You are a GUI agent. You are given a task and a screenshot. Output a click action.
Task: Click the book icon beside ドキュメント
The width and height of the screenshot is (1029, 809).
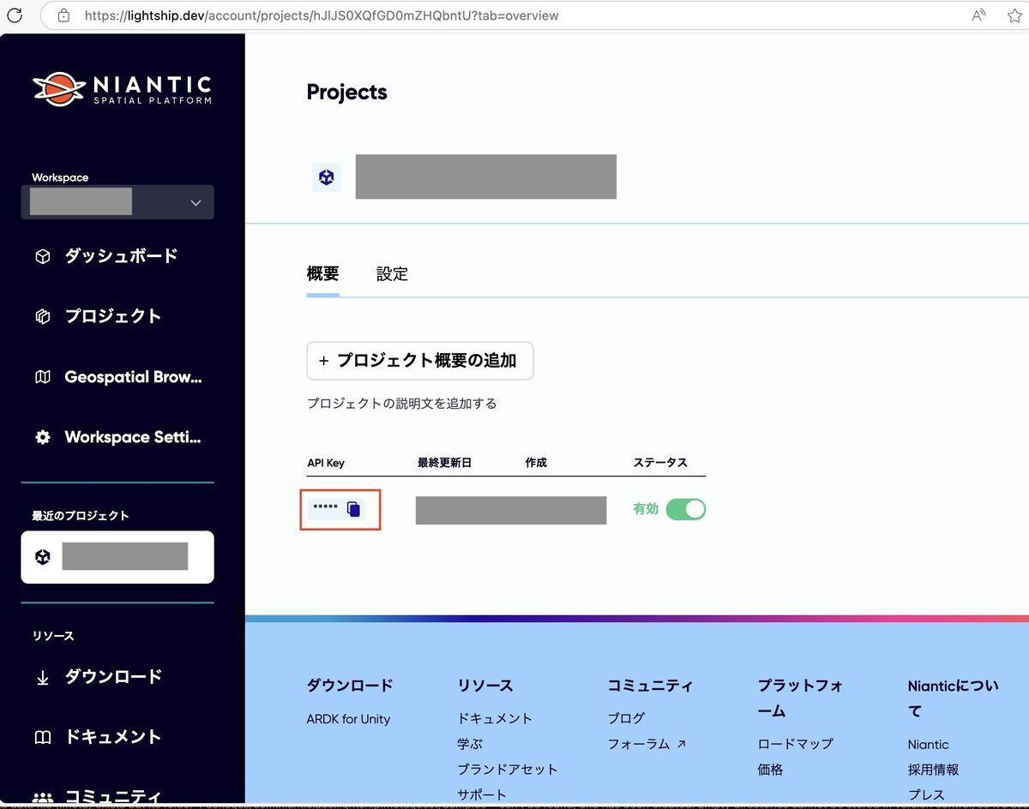point(42,737)
